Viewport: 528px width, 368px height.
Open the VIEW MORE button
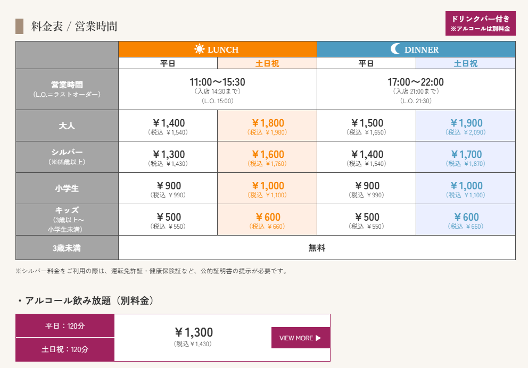pyautogui.click(x=301, y=338)
